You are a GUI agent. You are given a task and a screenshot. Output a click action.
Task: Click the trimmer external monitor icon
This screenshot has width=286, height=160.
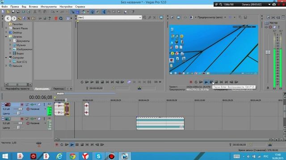(161, 17)
